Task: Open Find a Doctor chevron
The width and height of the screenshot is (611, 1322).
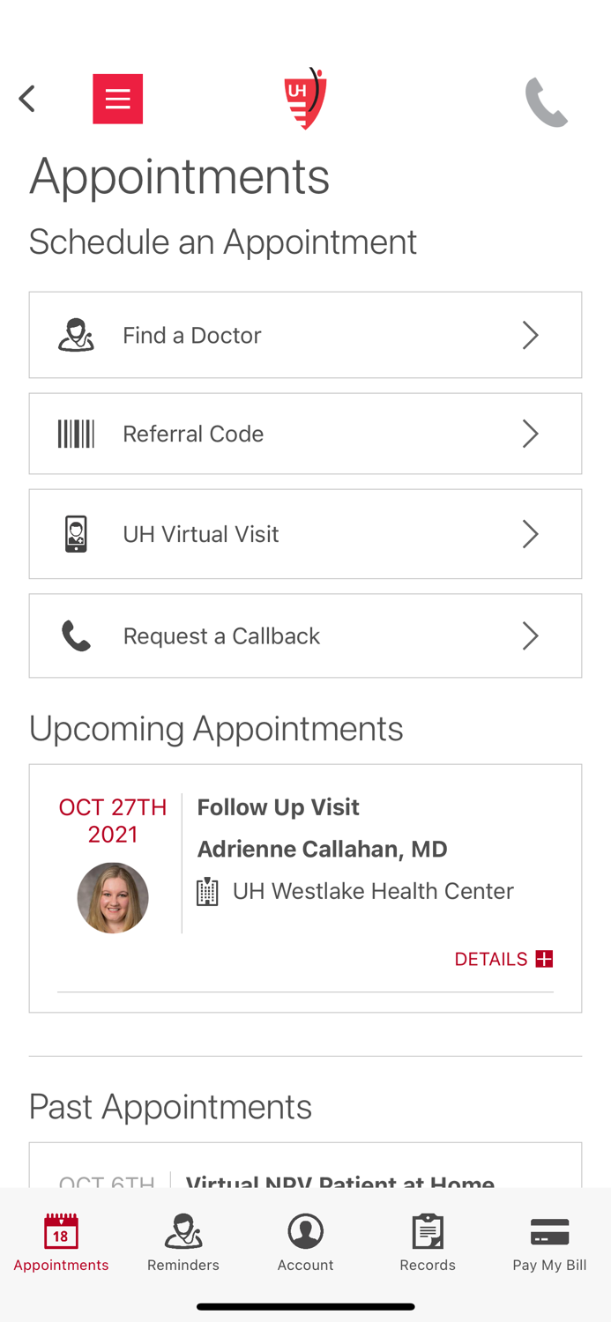Action: (530, 335)
